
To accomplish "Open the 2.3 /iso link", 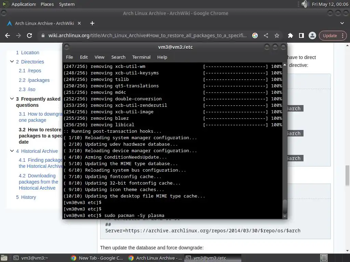I will click(27, 89).
